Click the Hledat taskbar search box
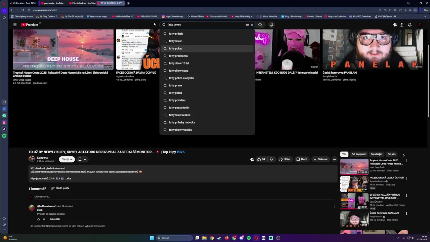The height and width of the screenshot is (242, 430). (x=175, y=238)
